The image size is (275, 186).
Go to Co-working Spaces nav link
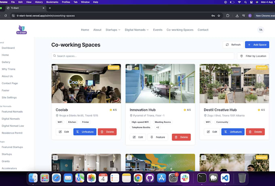(180, 30)
